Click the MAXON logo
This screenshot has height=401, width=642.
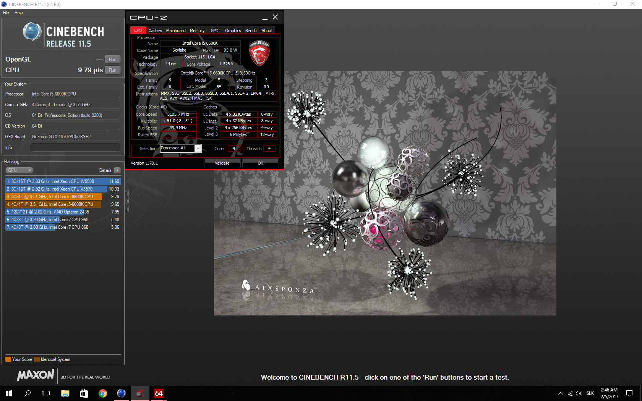pyautogui.click(x=36, y=375)
